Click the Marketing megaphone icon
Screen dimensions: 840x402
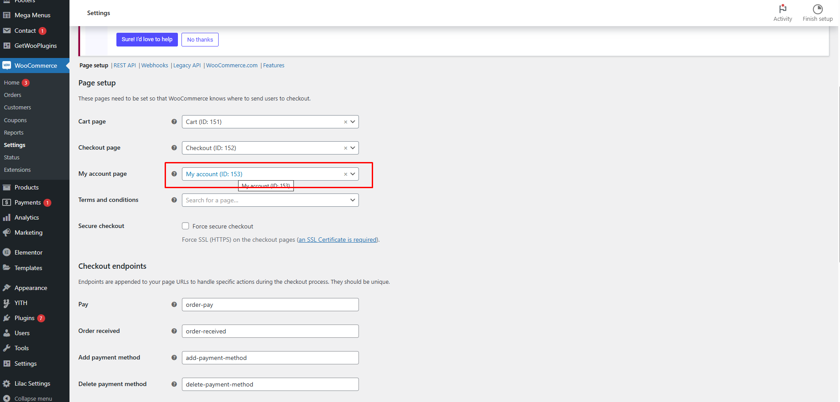click(7, 232)
